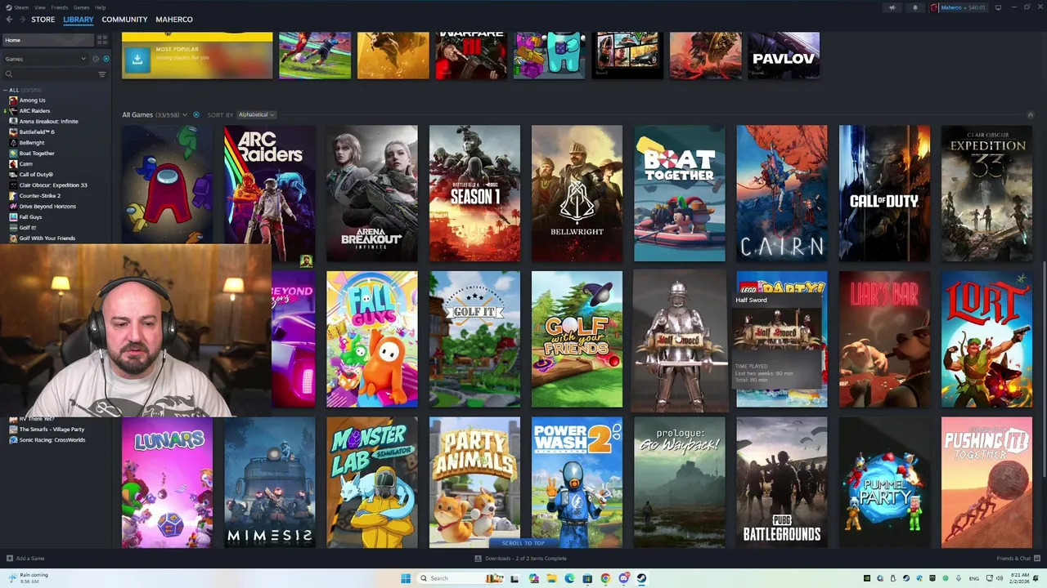Open File Explorer from the taskbar
The width and height of the screenshot is (1047, 588).
point(551,578)
